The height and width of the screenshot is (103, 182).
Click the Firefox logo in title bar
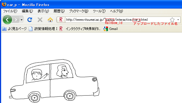(4, 4)
